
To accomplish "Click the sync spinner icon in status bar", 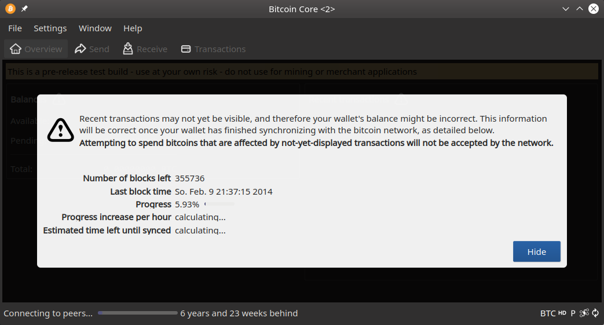I will 595,313.
